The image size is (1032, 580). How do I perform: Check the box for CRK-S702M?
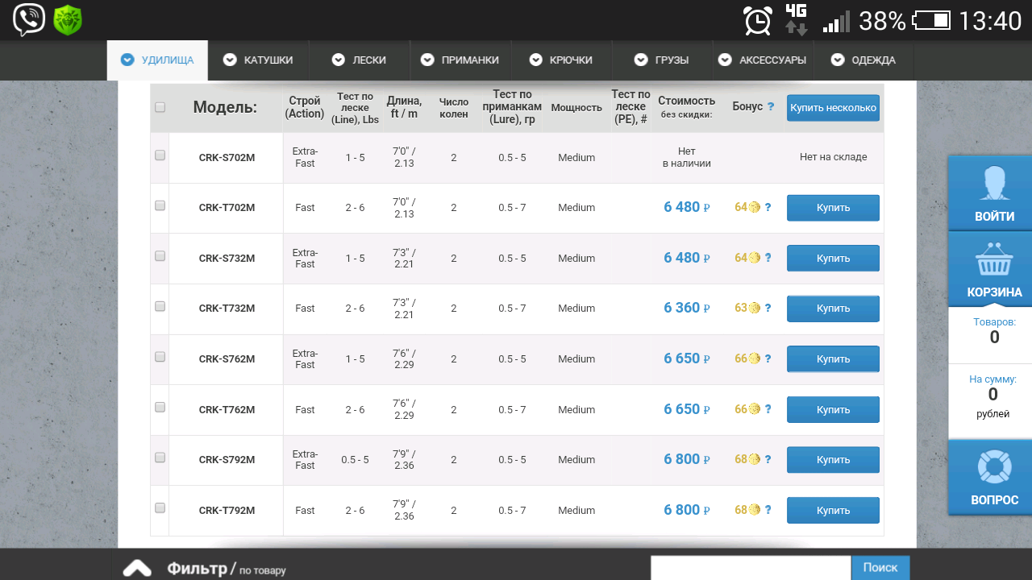[x=160, y=155]
